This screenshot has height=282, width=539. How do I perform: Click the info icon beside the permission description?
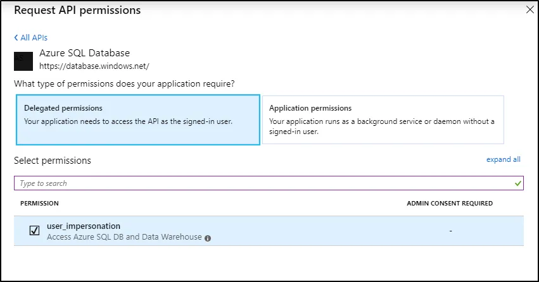coord(208,238)
